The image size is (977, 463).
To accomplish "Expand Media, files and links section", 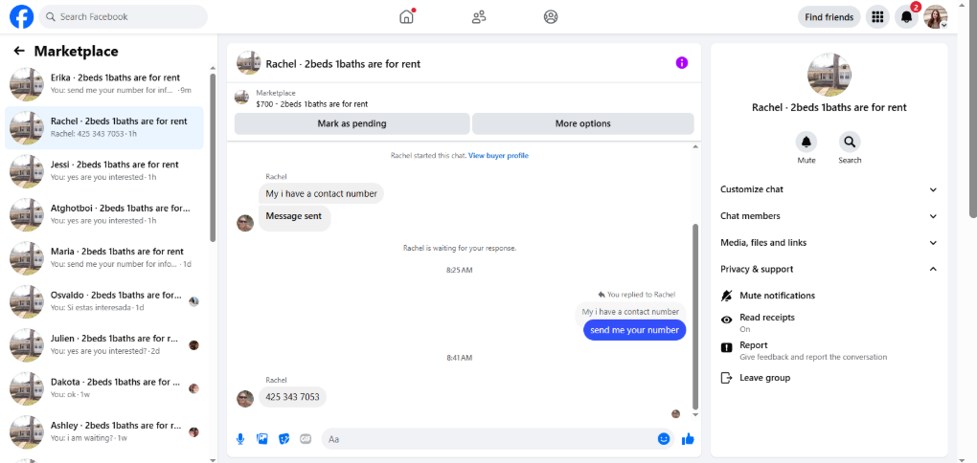I will tap(829, 243).
